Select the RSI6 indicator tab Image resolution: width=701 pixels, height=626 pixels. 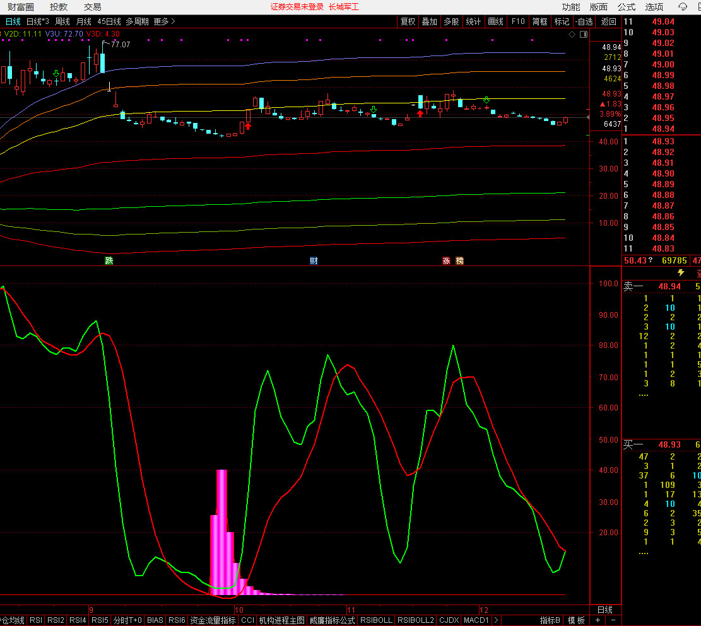[x=177, y=620]
